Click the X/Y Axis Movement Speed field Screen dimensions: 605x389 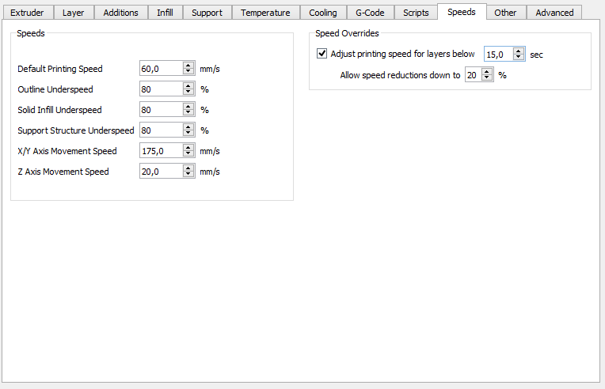162,151
